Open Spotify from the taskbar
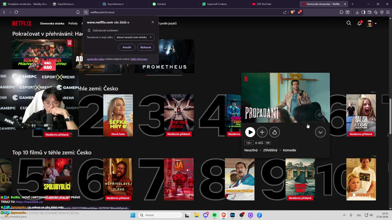 (214, 215)
